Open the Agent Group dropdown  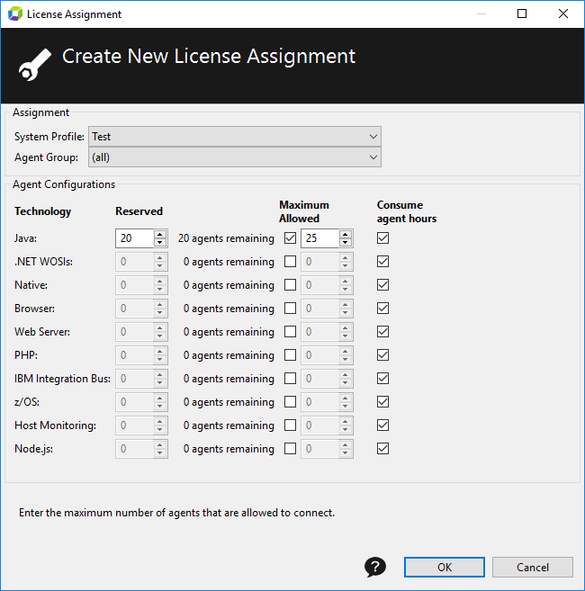pos(235,157)
